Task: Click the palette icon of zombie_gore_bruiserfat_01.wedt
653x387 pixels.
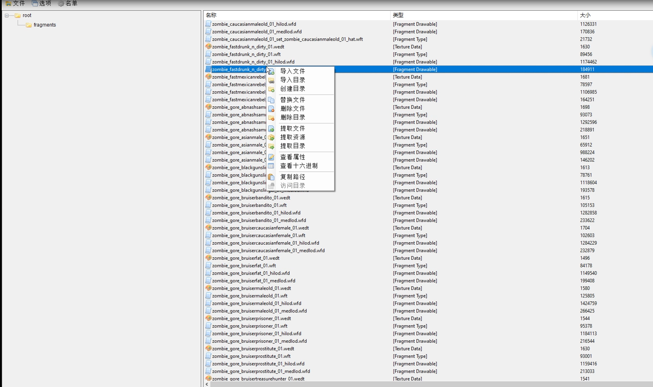Action: coord(208,258)
